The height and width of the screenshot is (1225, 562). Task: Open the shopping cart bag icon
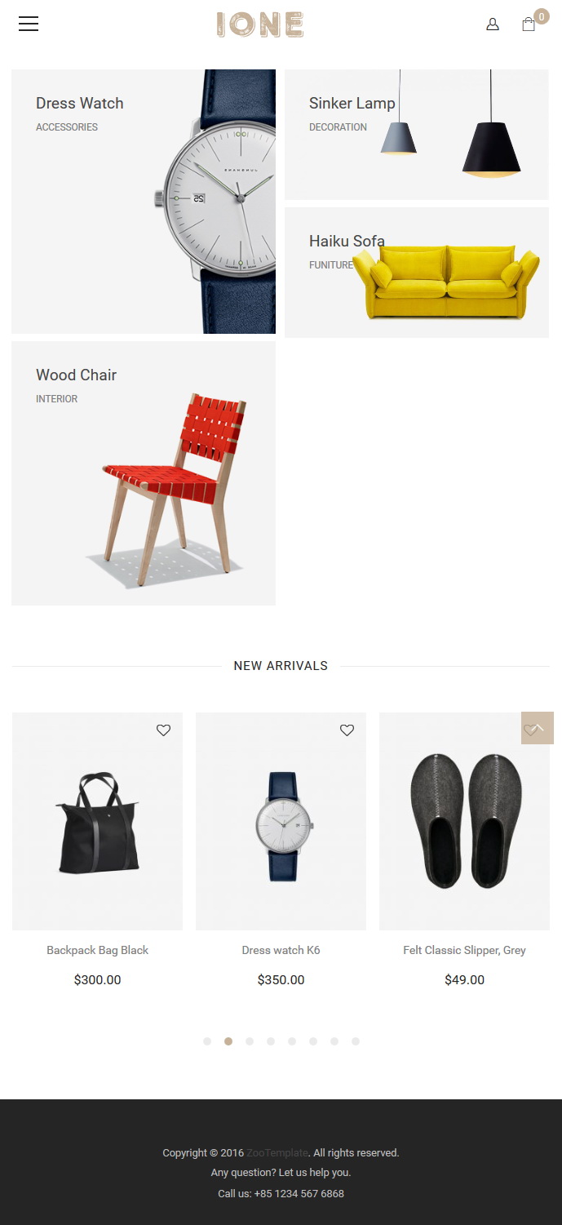tap(529, 24)
